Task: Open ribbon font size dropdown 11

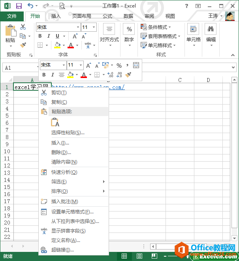Action: point(94,27)
